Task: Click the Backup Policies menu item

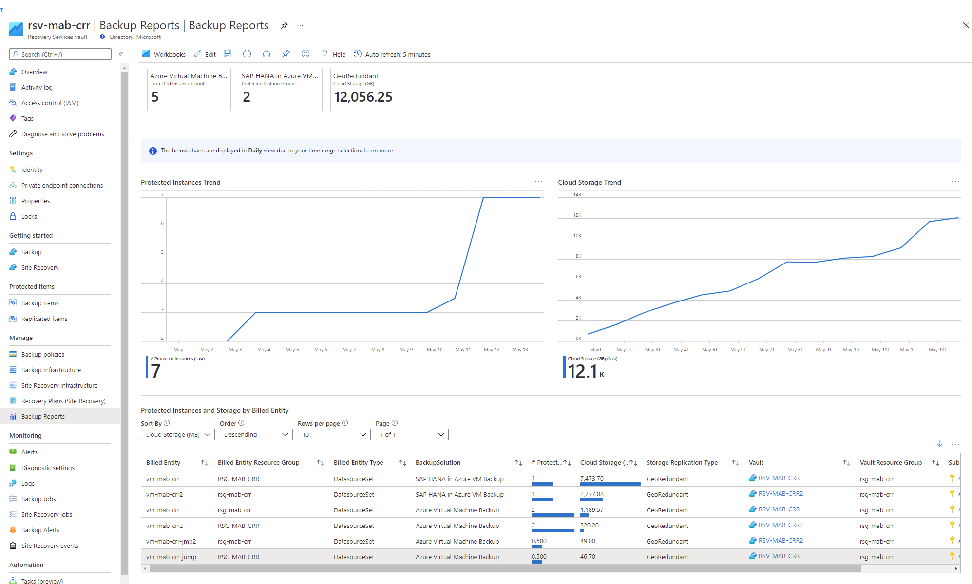Action: click(43, 354)
